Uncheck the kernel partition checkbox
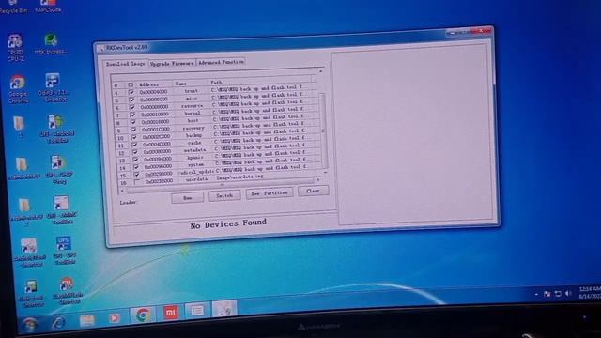Image resolution: width=601 pixels, height=338 pixels. (132, 115)
